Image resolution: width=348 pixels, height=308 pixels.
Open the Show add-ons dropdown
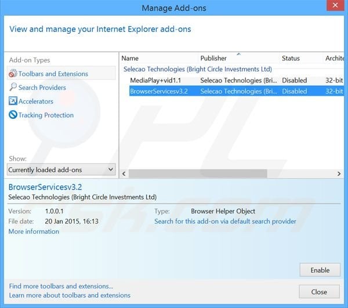pyautogui.click(x=61, y=170)
